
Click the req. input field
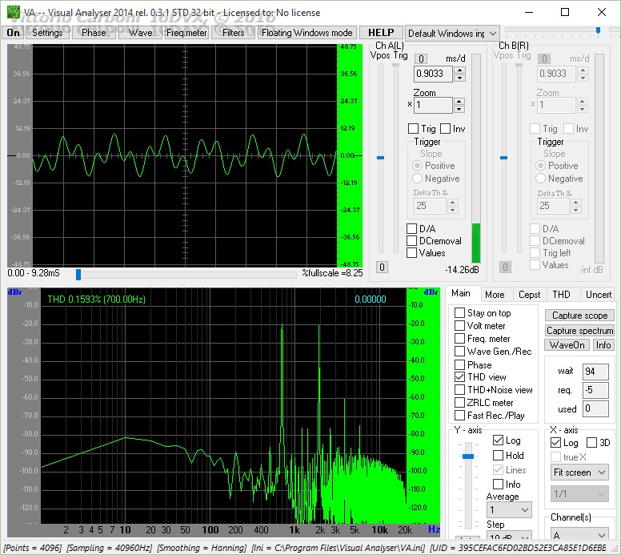tap(595, 390)
